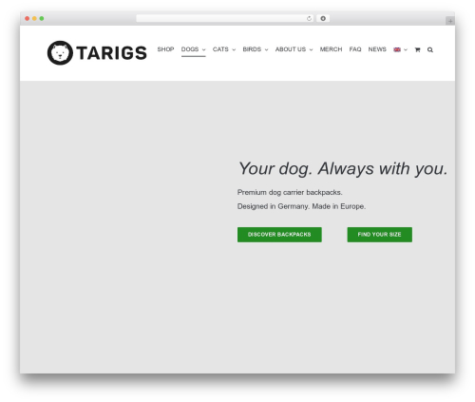This screenshot has width=475, height=402.
Task: Click the Find Your Size button
Action: click(379, 235)
